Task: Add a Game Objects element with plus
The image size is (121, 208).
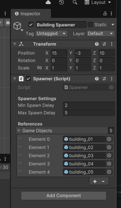Action: pyautogui.click(x=95, y=181)
